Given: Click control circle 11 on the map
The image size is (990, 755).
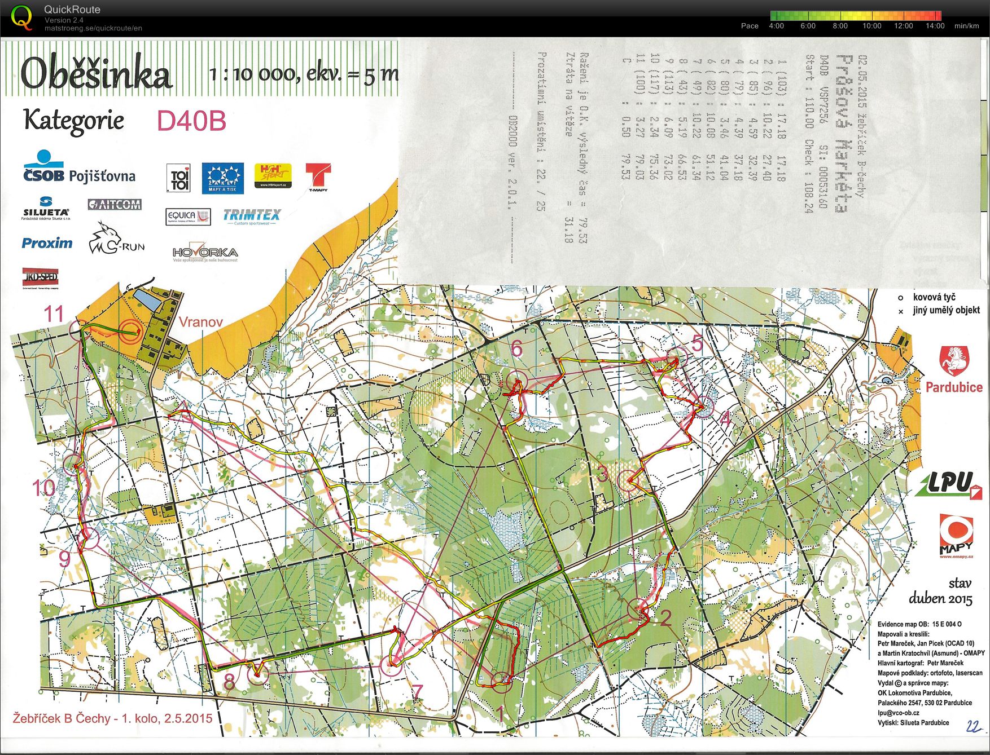Looking at the screenshot, I should click(x=80, y=329).
